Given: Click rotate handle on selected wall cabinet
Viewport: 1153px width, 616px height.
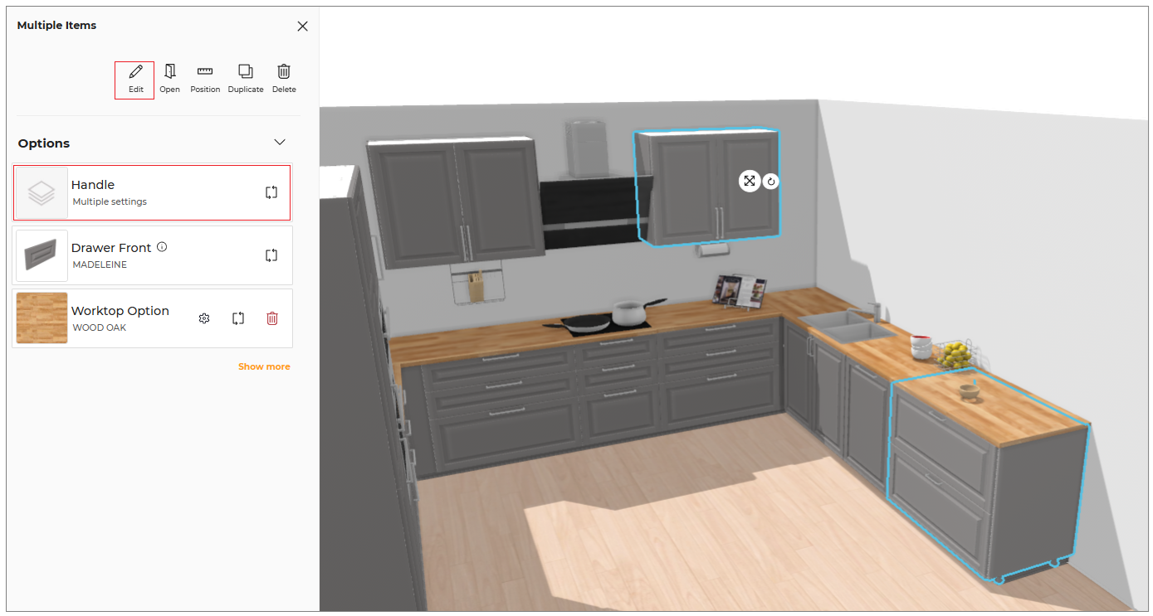Looking at the screenshot, I should [x=771, y=181].
